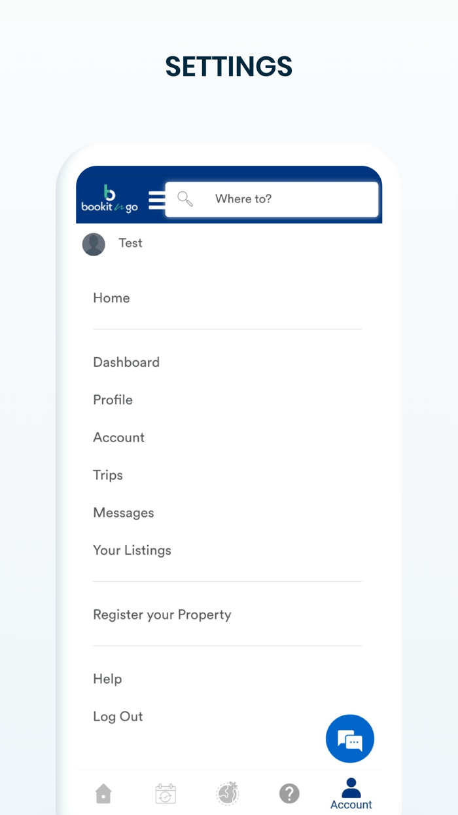
Task: Click Register your Property link
Action: click(x=162, y=615)
